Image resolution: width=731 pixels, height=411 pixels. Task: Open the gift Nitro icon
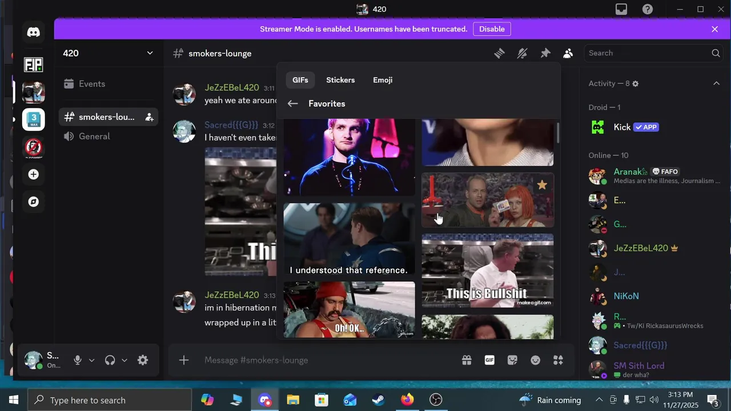point(467,360)
